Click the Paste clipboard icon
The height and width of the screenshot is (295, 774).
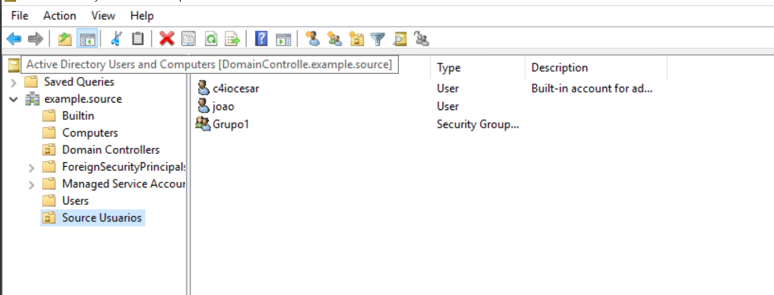pyautogui.click(x=138, y=39)
